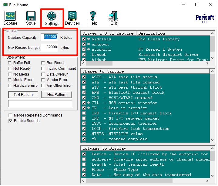Check Any Other Error option
This screenshot has height=186, width=218.
click(43, 86)
